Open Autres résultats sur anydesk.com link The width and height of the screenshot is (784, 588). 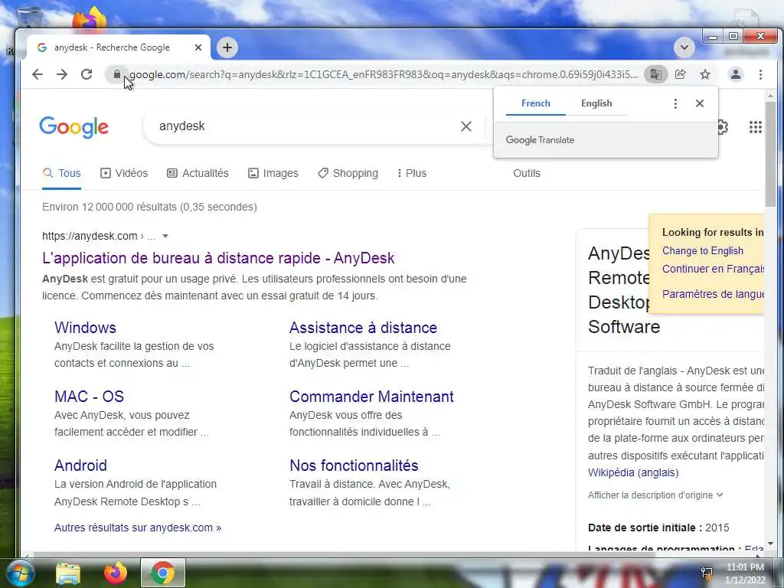138,528
